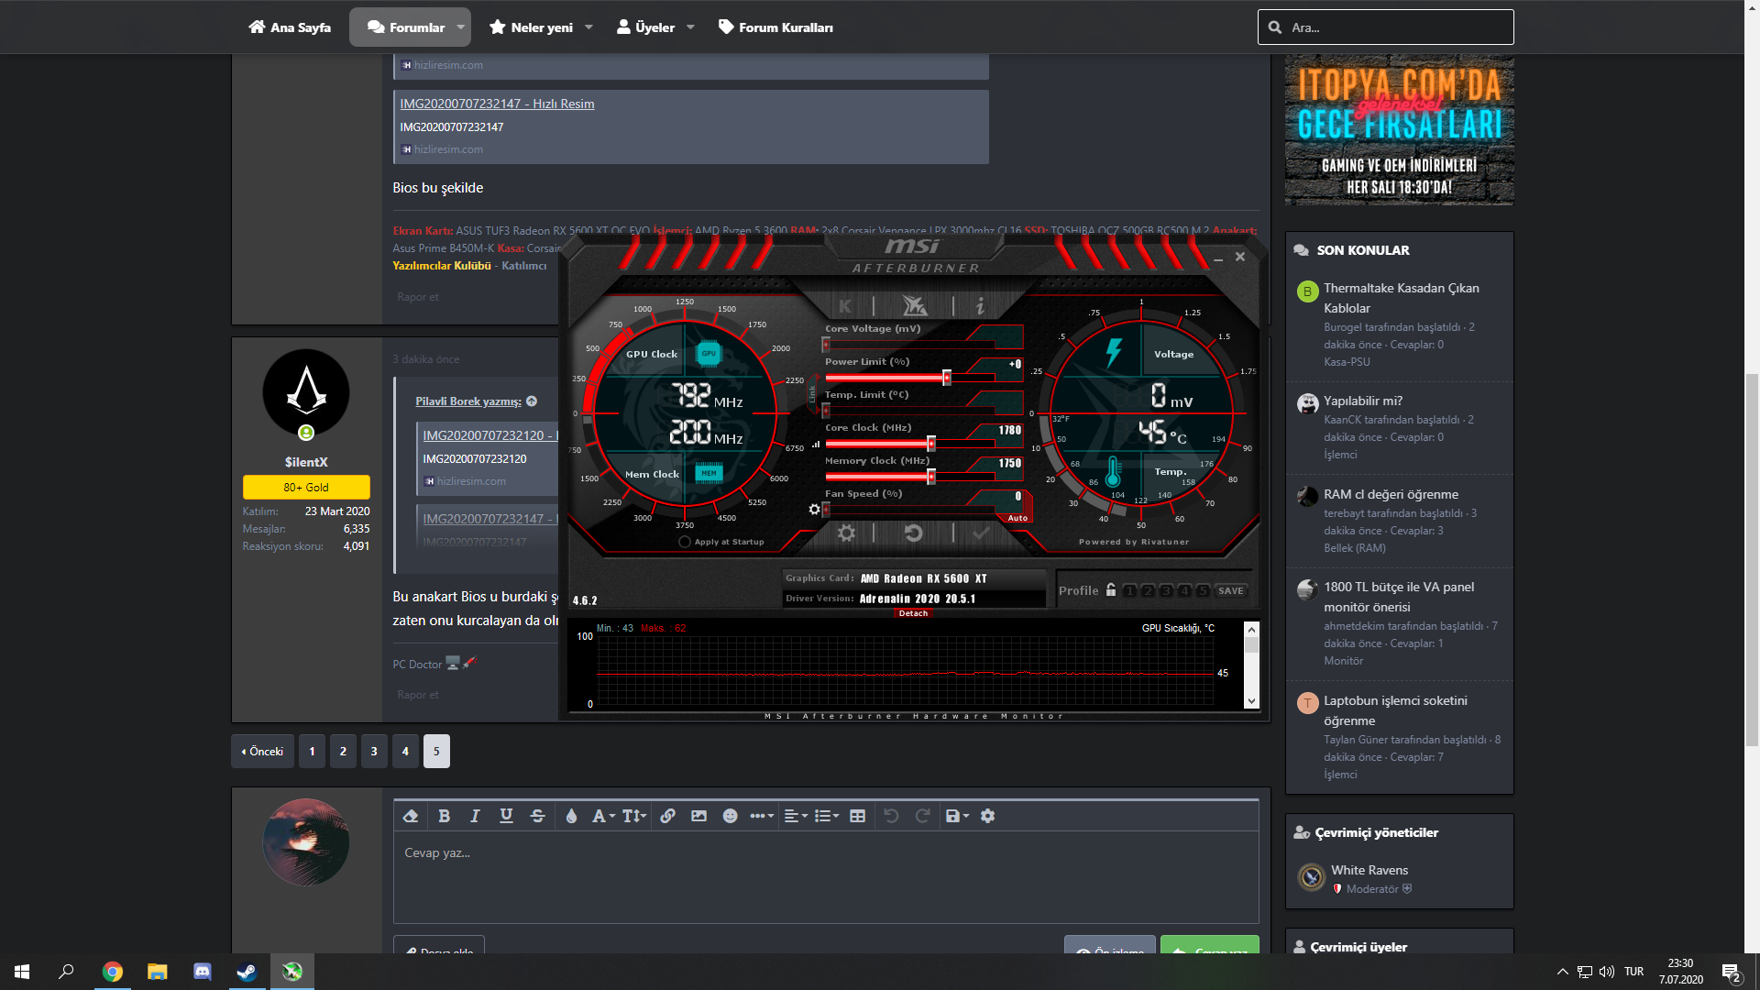
Task: Save the Afterburner profile
Action: point(1230,591)
